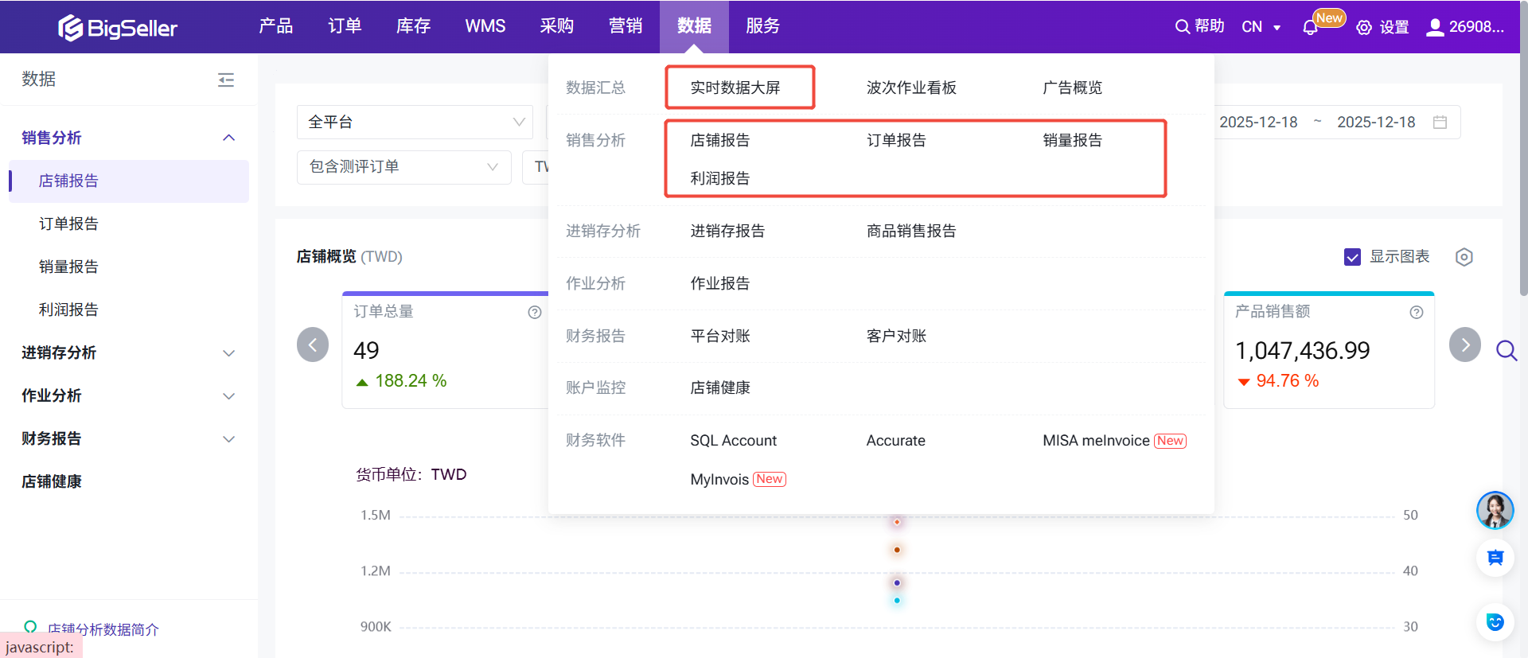Open 利润报告 from the dropdown menu
1528x658 pixels.
pos(719,178)
